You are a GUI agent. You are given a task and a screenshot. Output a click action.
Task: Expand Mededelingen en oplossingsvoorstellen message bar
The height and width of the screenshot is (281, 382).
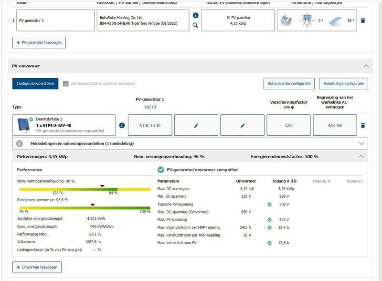point(361,143)
